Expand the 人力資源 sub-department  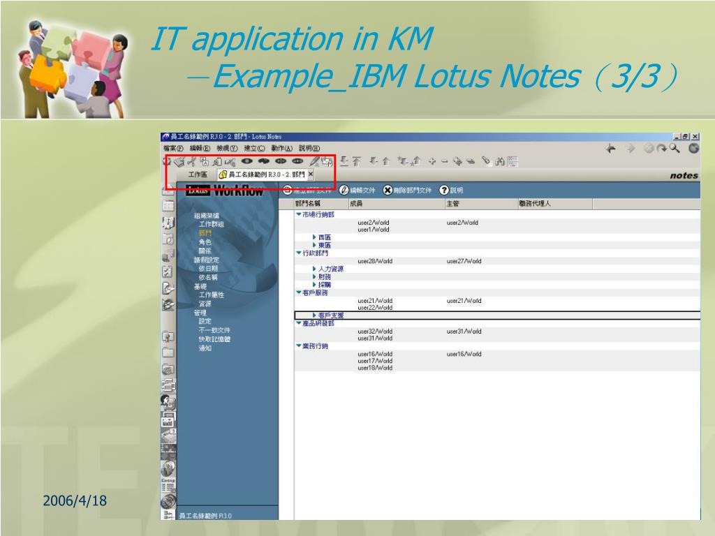click(314, 269)
